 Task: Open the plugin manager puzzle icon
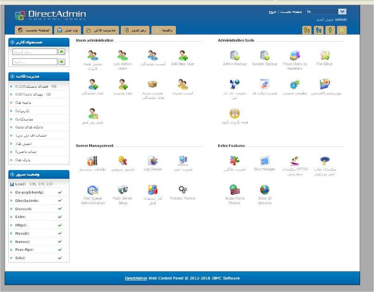(x=235, y=161)
